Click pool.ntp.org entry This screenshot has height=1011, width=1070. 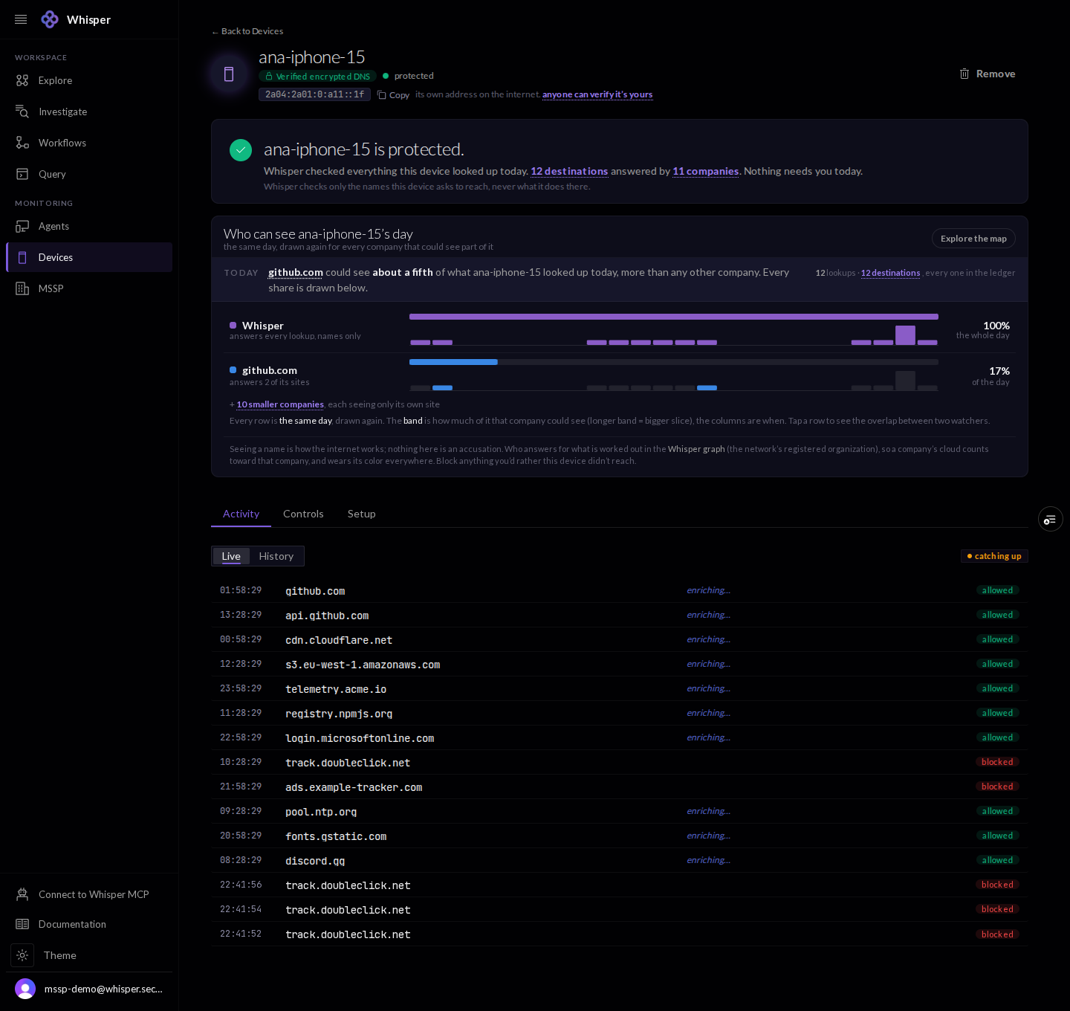[x=321, y=812]
